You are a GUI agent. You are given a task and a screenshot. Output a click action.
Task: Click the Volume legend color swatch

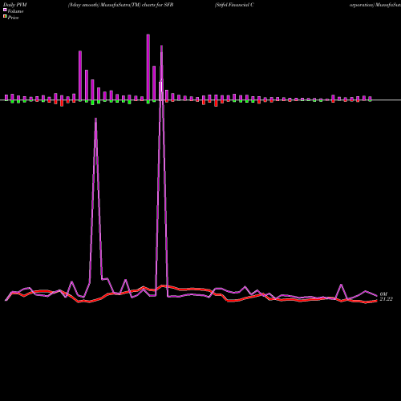pyautogui.click(x=5, y=10)
